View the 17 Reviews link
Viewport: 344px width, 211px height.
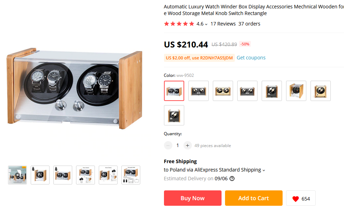coord(223,24)
